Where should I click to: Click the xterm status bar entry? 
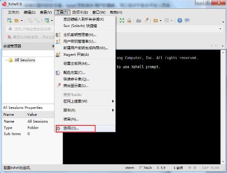130,168
